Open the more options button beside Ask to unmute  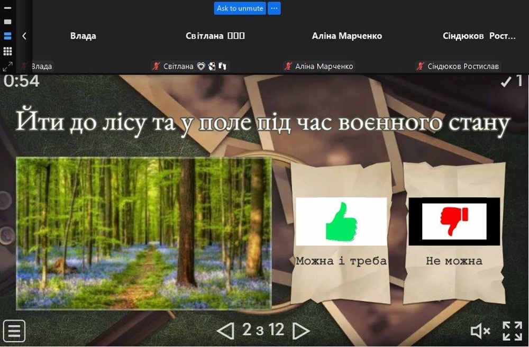coord(274,8)
